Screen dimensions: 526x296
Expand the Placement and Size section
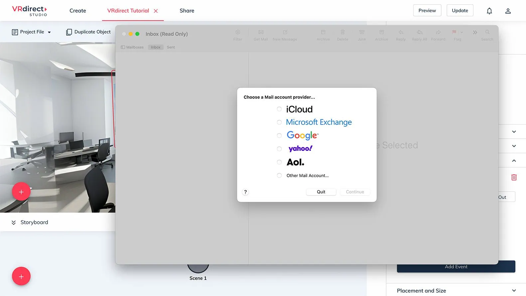point(456,290)
